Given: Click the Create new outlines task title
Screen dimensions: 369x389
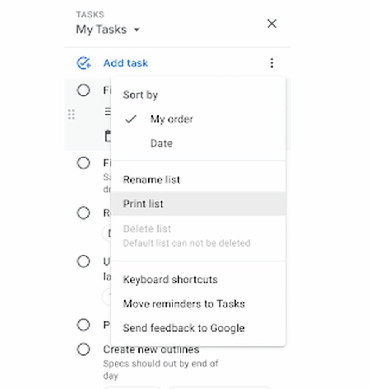Looking at the screenshot, I should (x=151, y=349).
